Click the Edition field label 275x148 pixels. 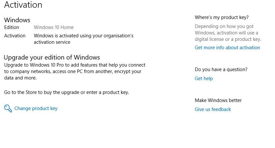point(12,27)
